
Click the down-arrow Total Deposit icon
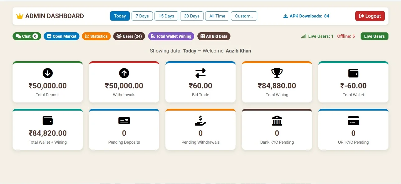[48, 73]
